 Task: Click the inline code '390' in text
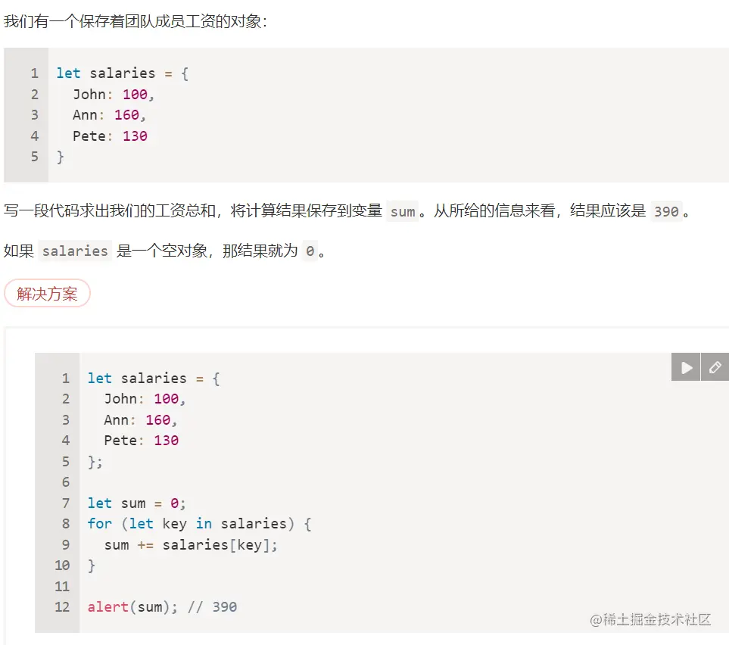(666, 212)
